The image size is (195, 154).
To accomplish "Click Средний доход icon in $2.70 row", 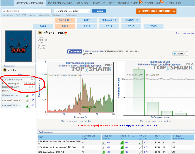I will [x=104, y=147].
